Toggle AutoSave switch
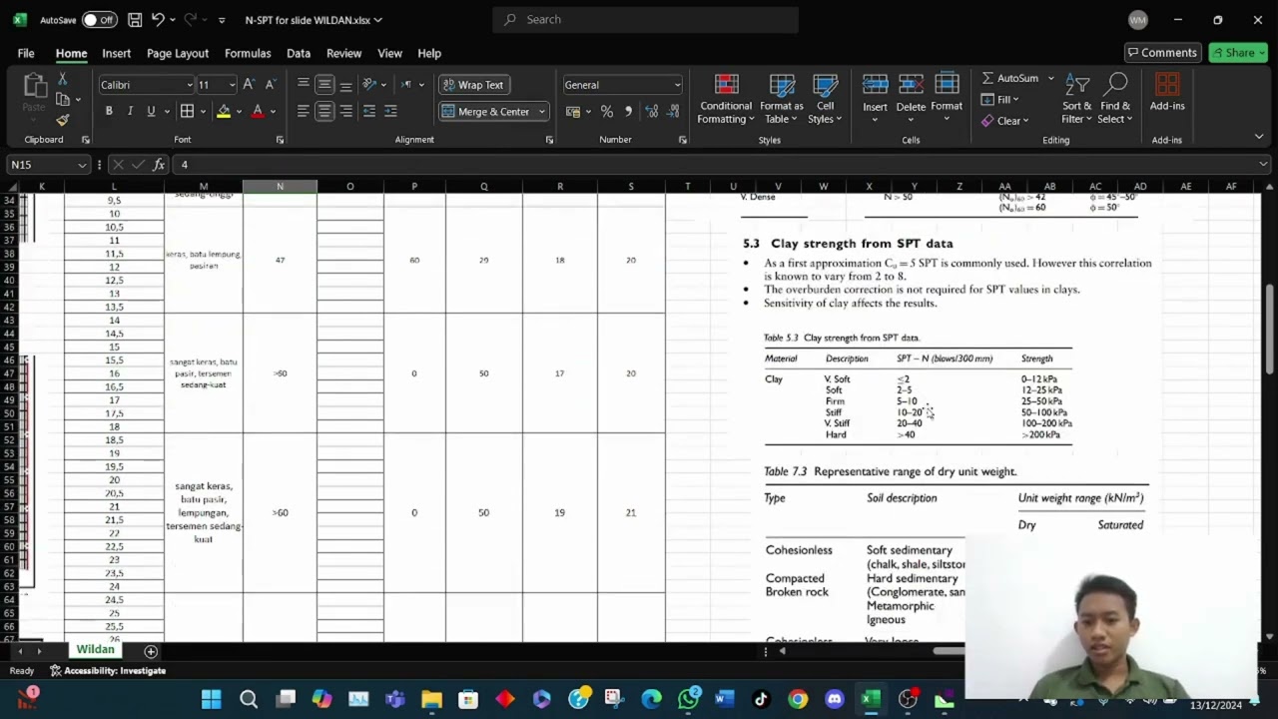The height and width of the screenshot is (719, 1278). pos(99,20)
